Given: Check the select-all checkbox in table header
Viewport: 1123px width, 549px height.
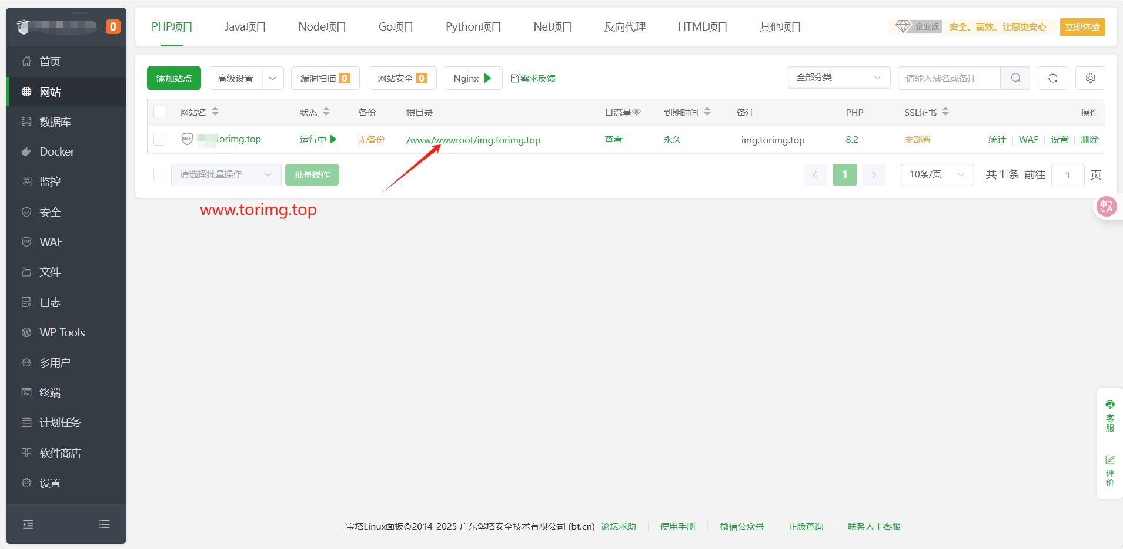Looking at the screenshot, I should 159,112.
